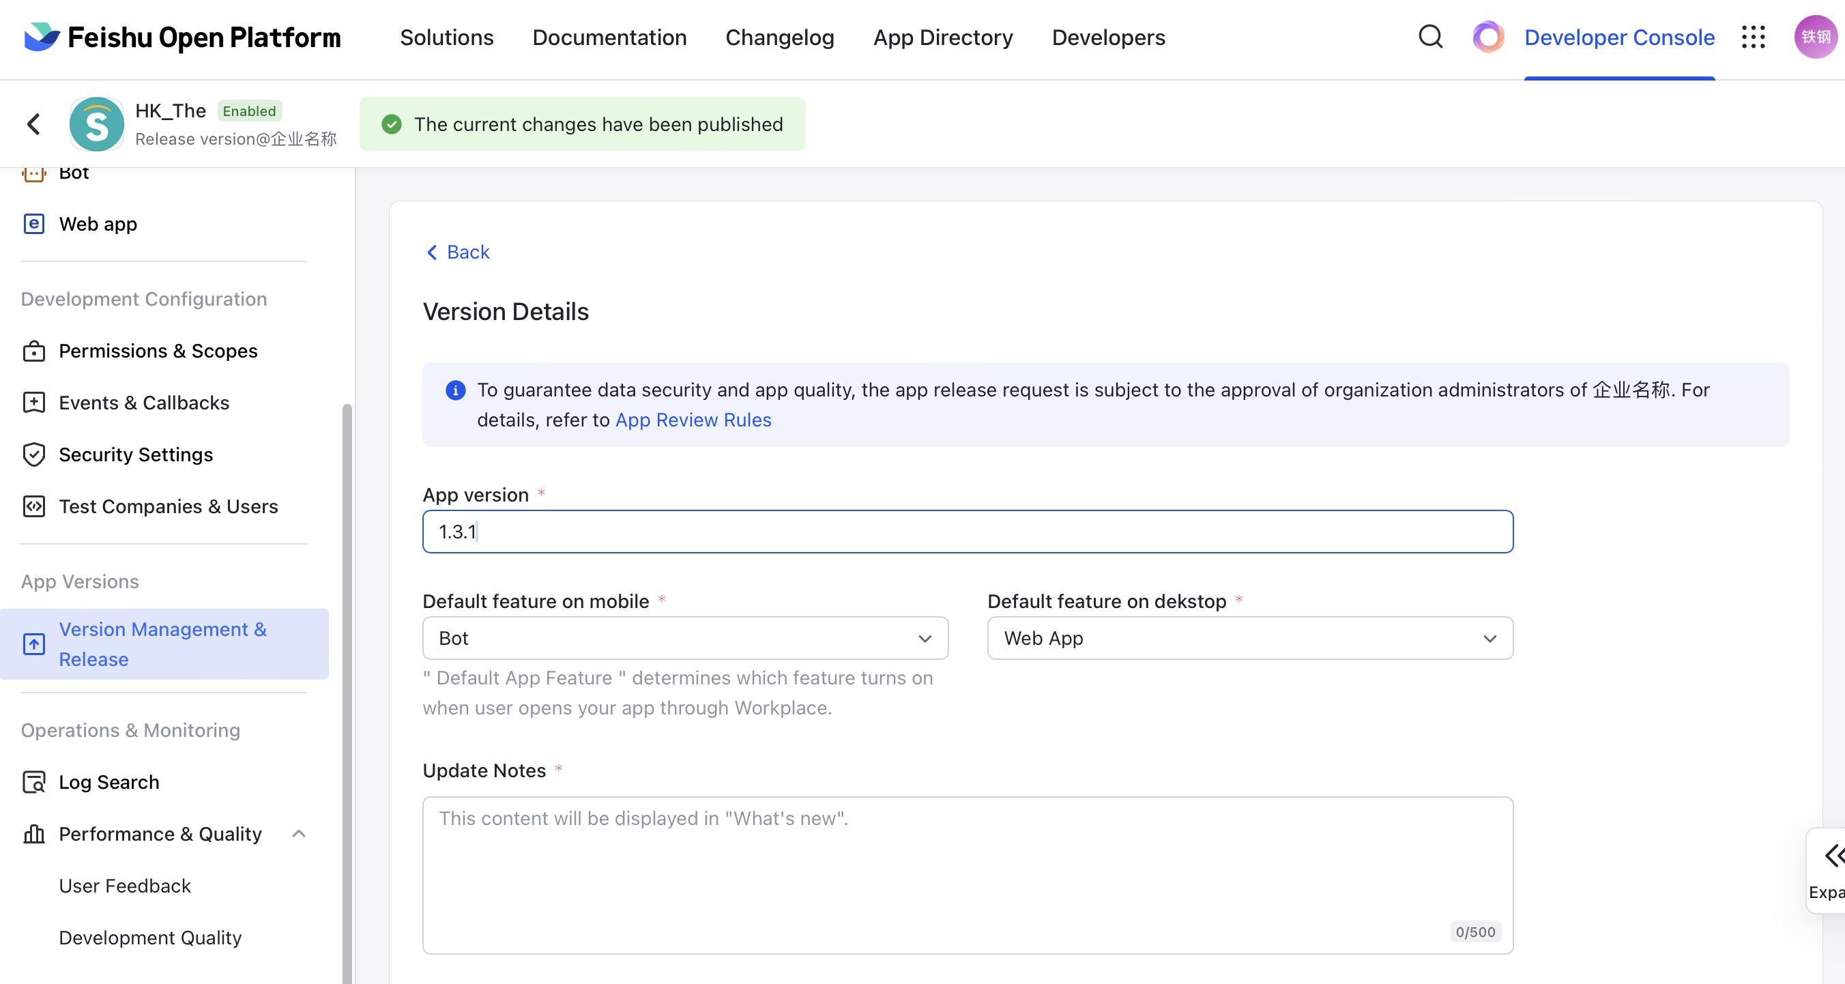Click the HK_The app name

pyautogui.click(x=171, y=111)
